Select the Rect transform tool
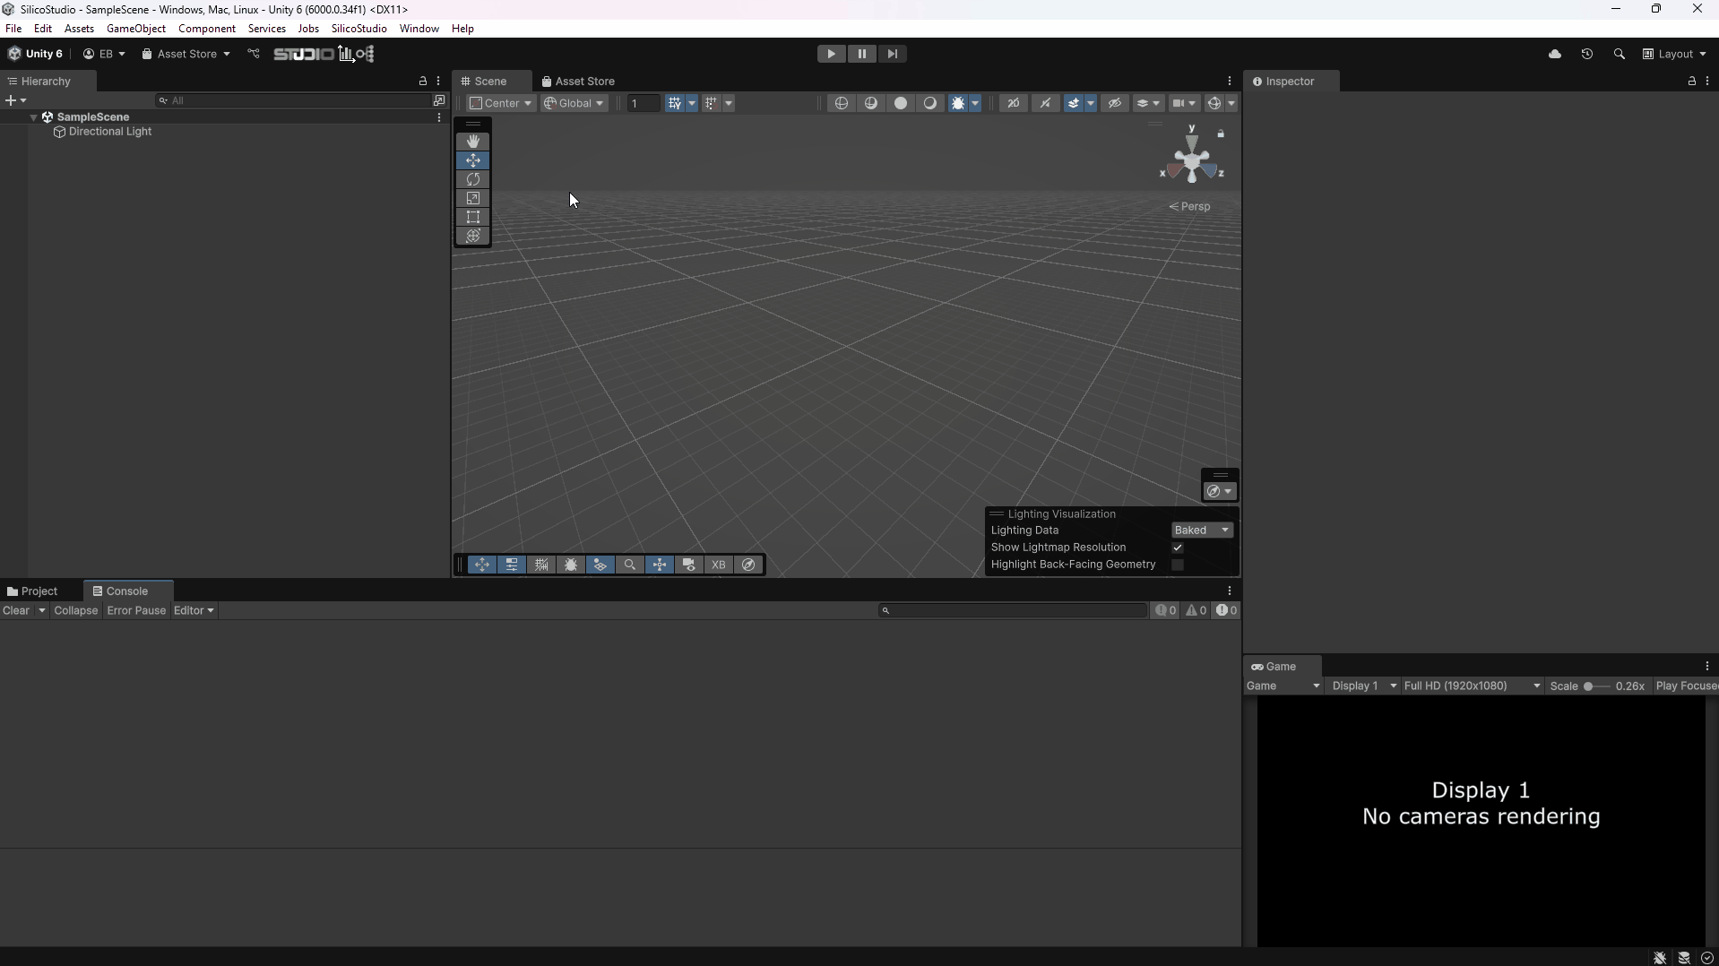 tap(473, 217)
